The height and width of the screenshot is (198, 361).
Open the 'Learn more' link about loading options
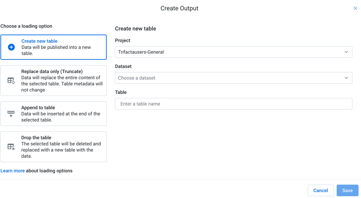[13, 171]
